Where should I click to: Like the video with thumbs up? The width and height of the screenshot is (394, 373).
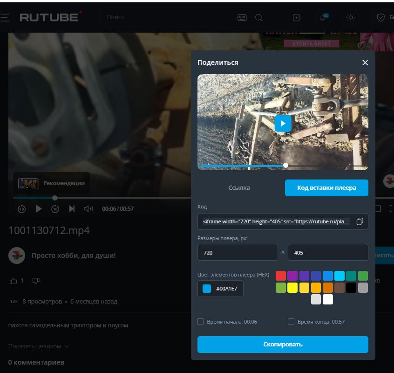[x=14, y=281]
